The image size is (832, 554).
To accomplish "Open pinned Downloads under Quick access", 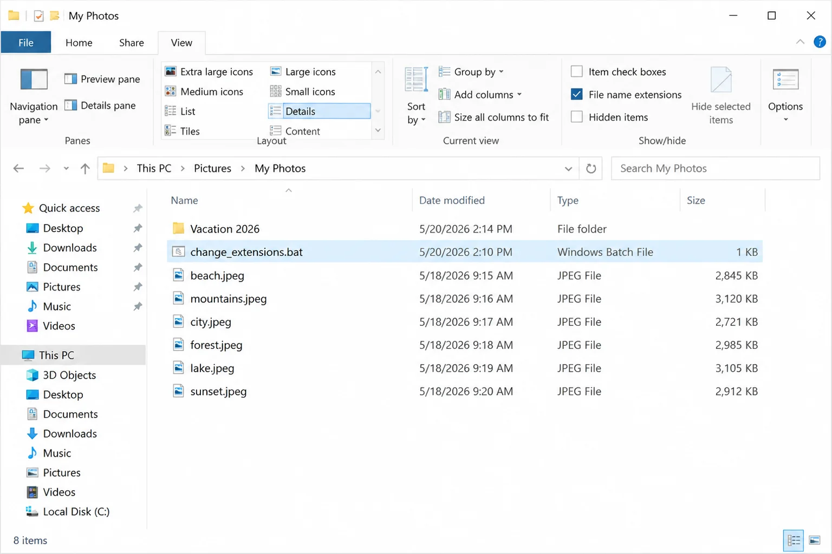I will click(x=70, y=248).
